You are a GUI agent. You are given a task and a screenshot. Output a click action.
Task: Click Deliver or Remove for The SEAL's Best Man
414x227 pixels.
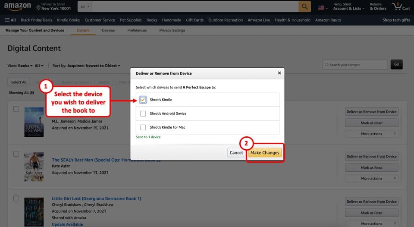[x=371, y=157]
